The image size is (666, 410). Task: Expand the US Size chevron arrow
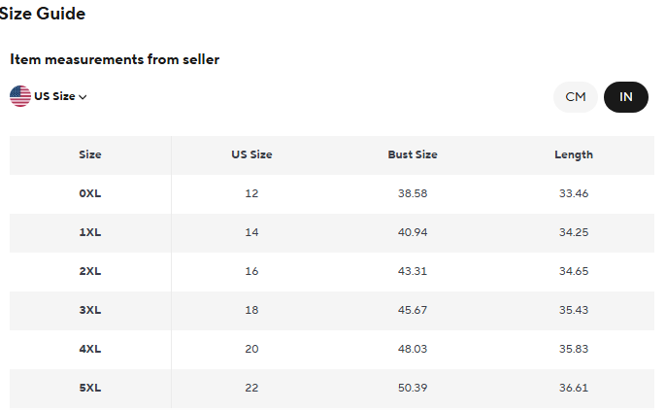click(x=83, y=97)
